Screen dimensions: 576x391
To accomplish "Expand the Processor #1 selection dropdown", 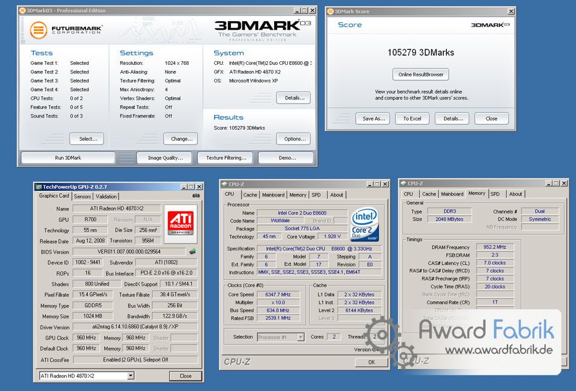I will [x=301, y=336].
